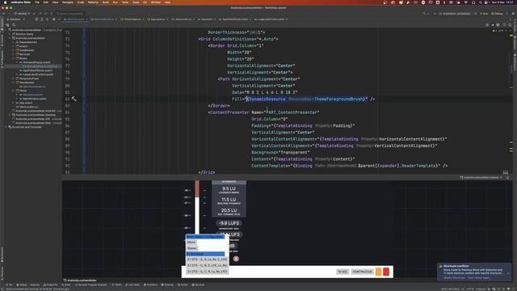Open the Help menu

tap(167, 2)
